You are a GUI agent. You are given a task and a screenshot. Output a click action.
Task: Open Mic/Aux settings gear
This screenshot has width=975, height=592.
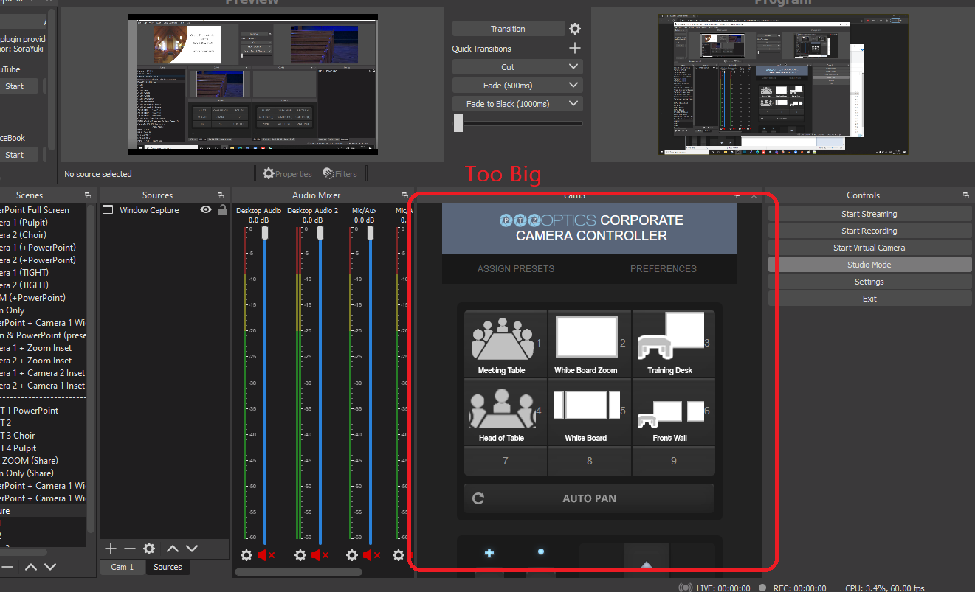(x=352, y=555)
